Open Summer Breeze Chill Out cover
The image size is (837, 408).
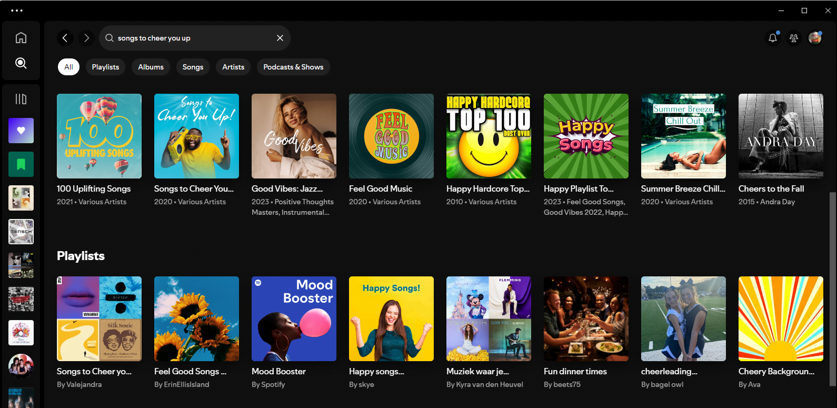(x=683, y=136)
